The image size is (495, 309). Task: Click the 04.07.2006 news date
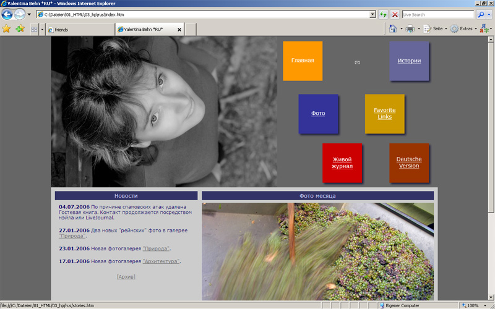point(74,207)
